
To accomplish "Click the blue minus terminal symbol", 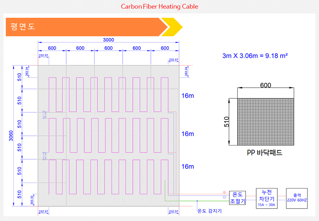I will [224, 197].
